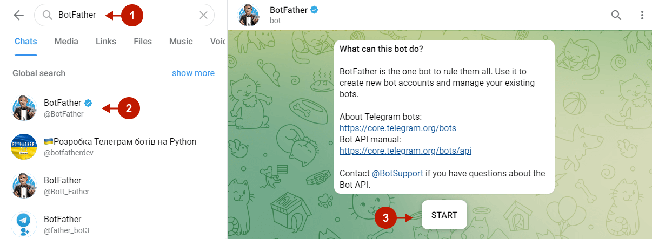
Task: Open verified @BotFather search result
Action: (113, 108)
